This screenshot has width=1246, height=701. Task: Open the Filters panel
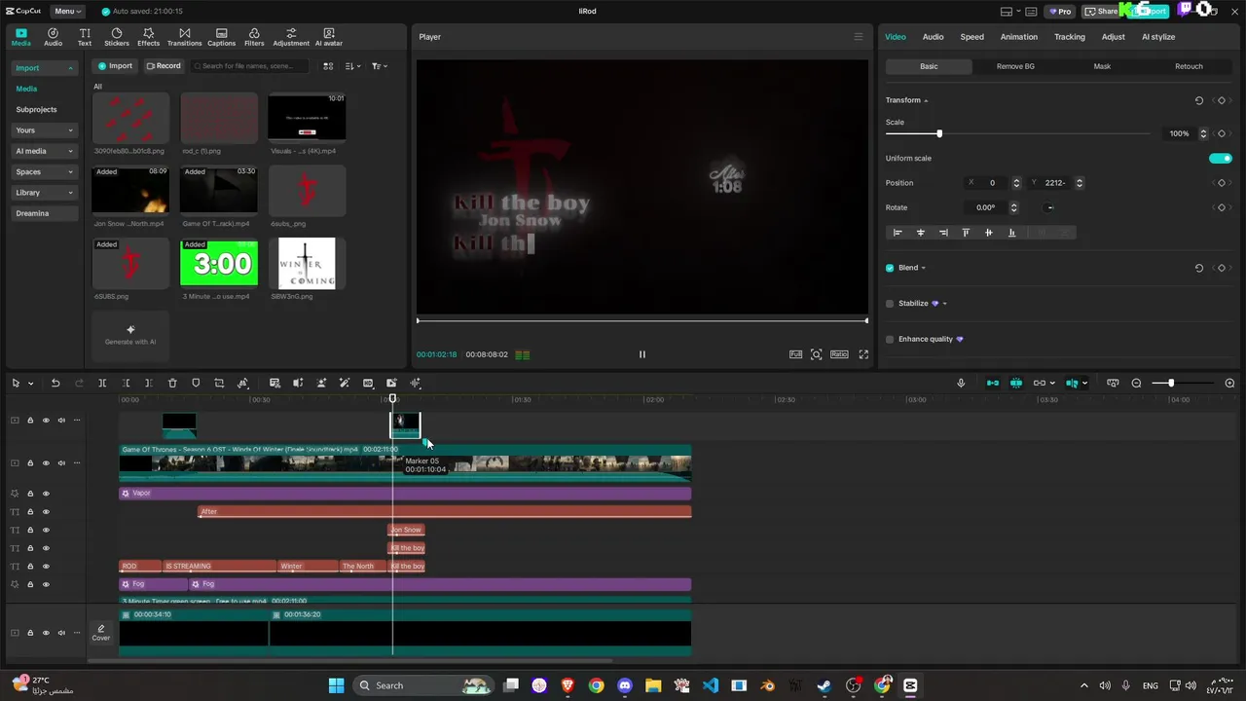point(254,37)
